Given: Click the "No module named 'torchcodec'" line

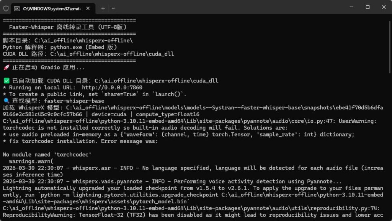Looking at the screenshot, I should click(47, 155).
